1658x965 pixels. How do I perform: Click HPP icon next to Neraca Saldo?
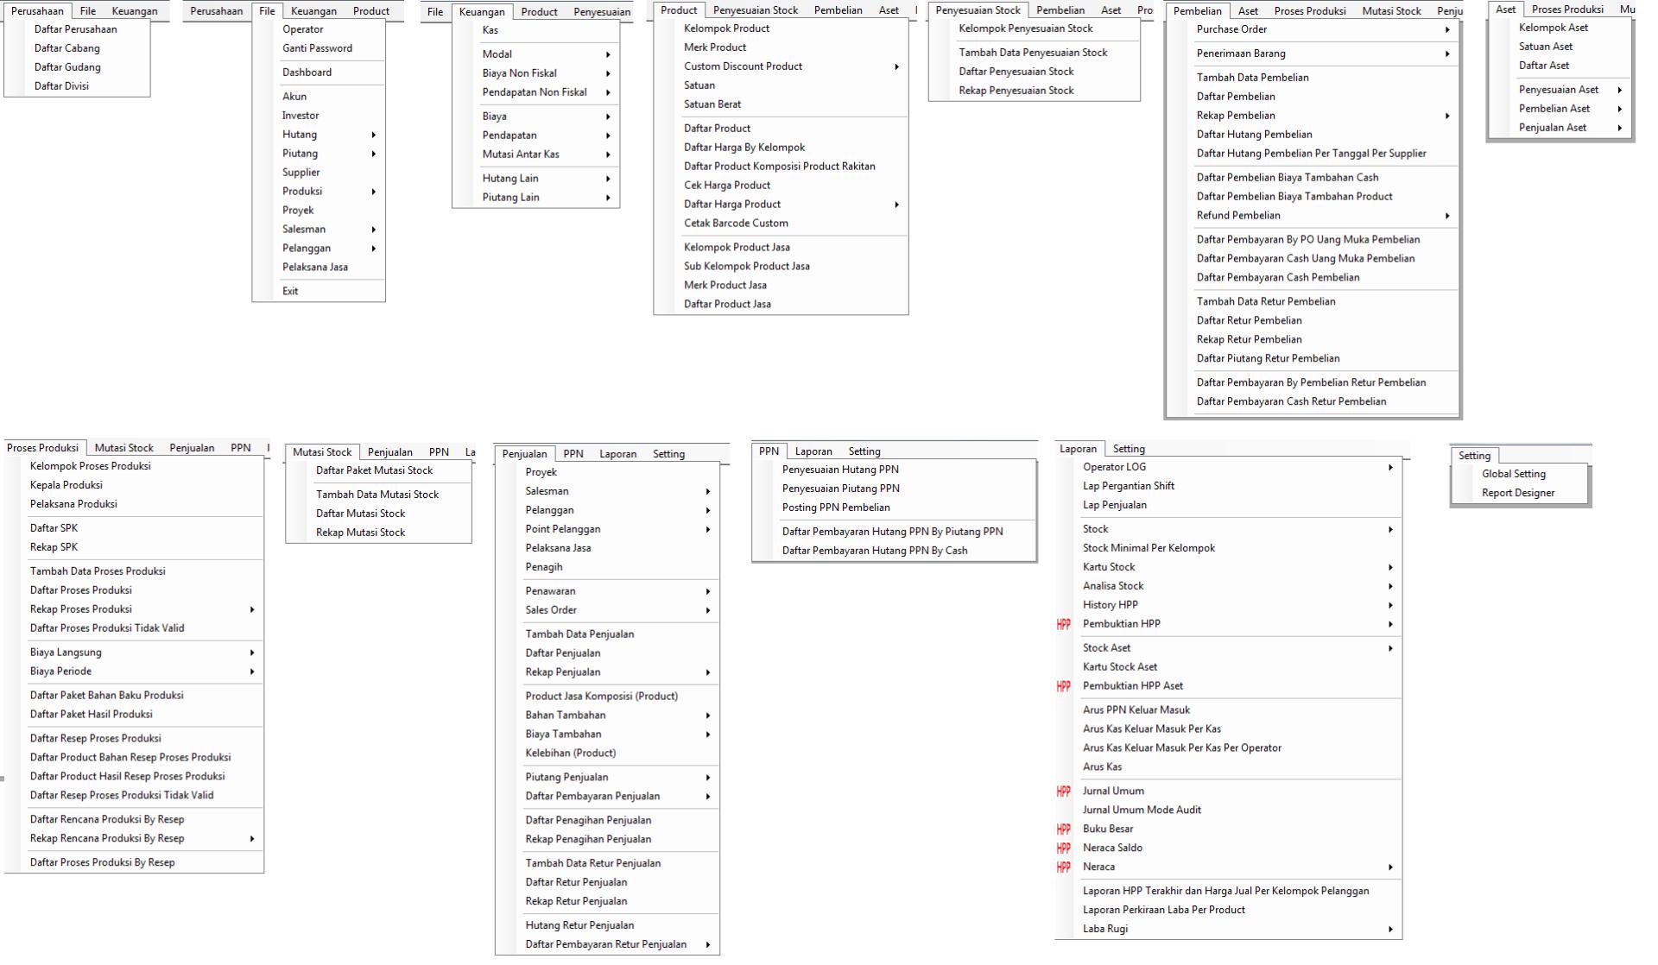1063,848
